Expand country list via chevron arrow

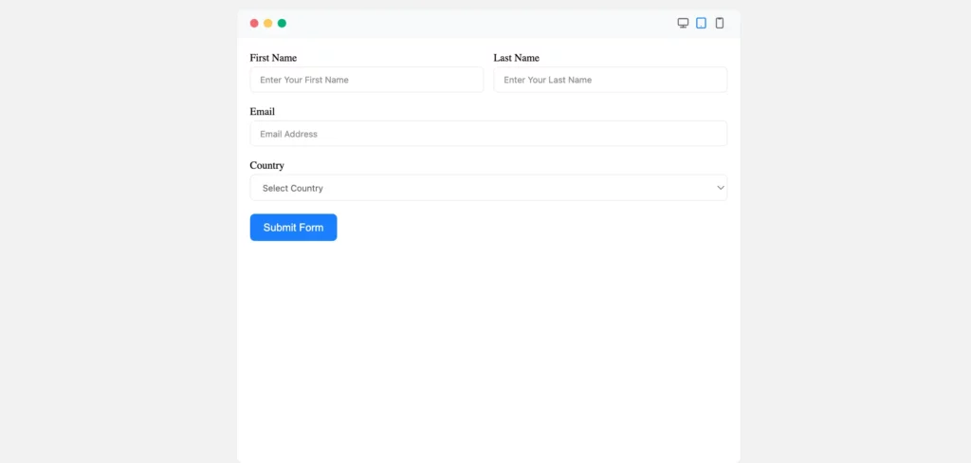[x=721, y=188]
